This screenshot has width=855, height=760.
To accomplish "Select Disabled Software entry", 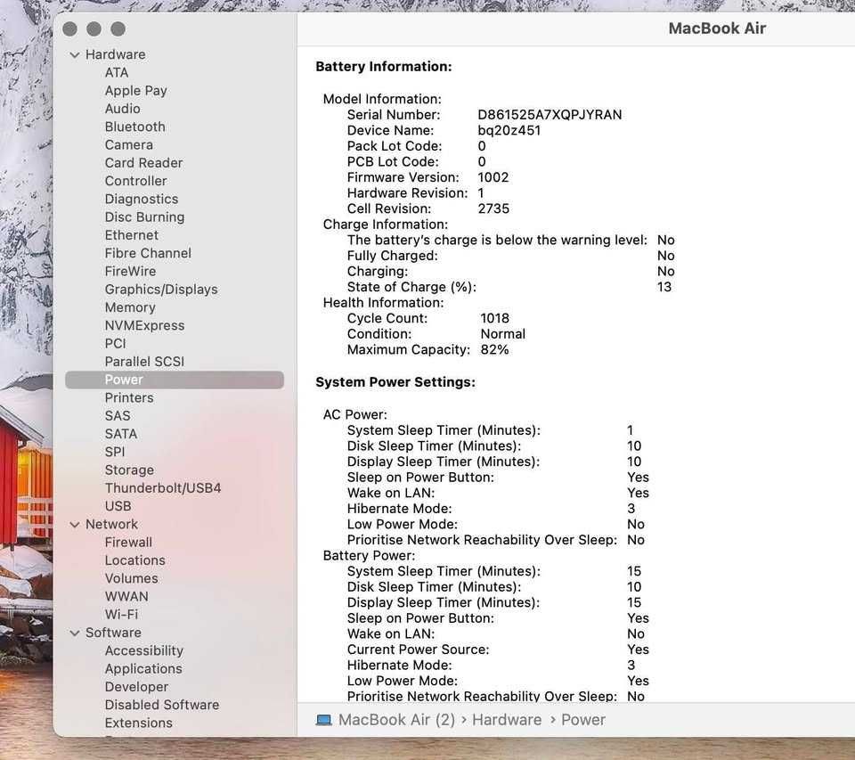I will point(162,705).
